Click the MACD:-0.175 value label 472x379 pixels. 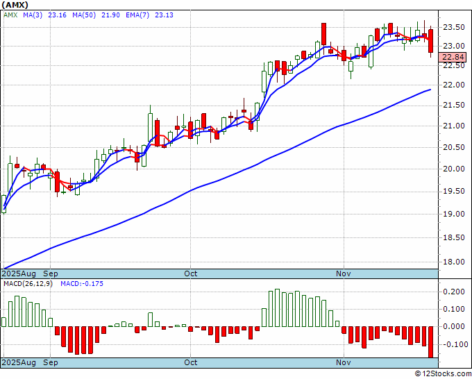pyautogui.click(x=82, y=284)
